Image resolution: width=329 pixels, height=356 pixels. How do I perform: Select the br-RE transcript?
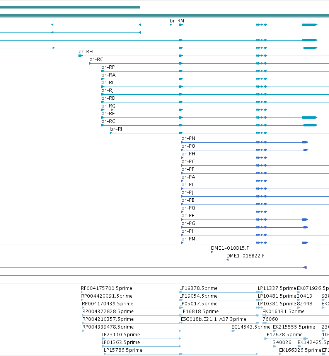tap(108, 114)
